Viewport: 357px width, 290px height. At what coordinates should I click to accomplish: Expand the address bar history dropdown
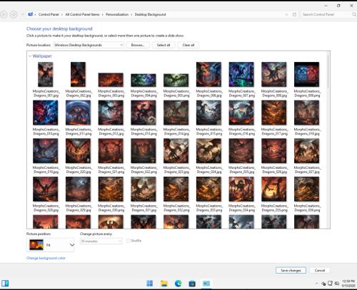pos(286,14)
